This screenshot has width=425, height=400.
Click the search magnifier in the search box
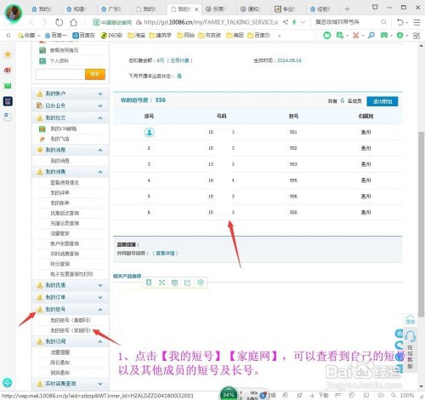point(383,22)
